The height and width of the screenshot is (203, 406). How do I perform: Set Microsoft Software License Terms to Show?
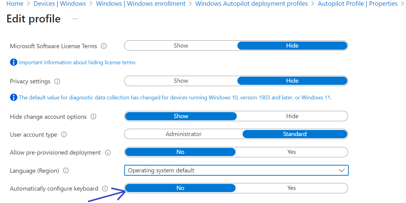(181, 45)
